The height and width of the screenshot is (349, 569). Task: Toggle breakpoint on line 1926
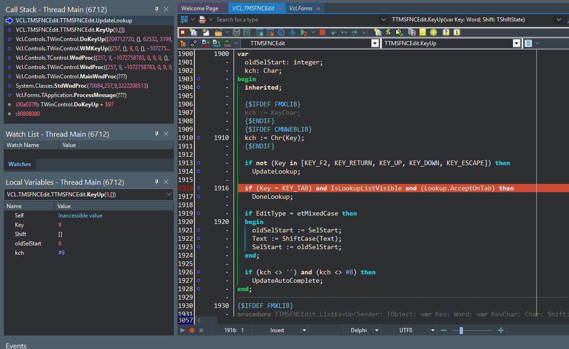[199, 272]
